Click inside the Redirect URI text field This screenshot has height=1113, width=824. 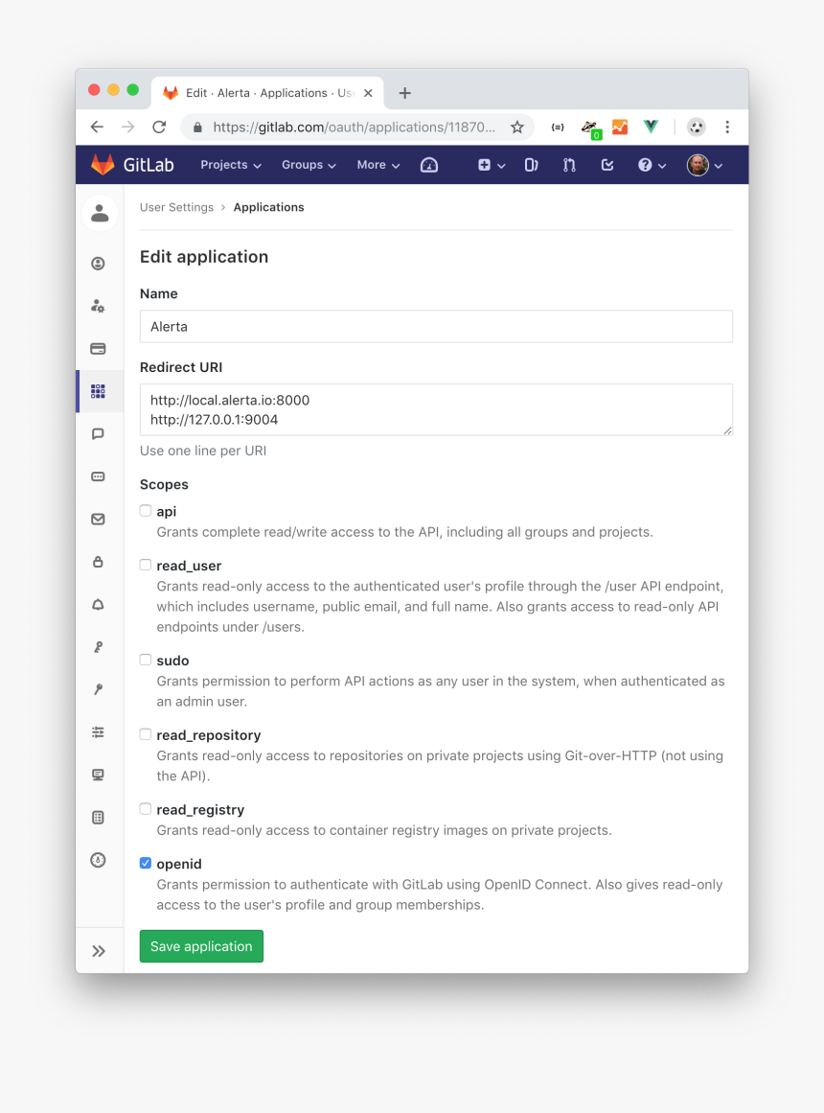[x=436, y=409]
